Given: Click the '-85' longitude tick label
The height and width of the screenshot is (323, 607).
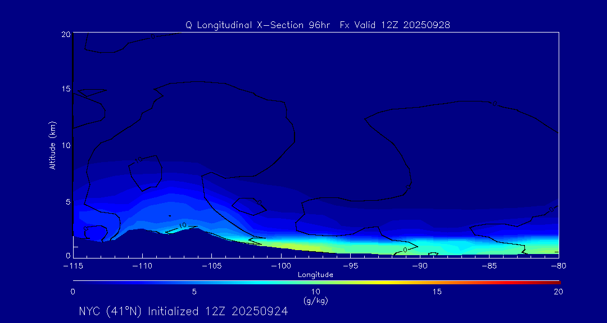Looking at the screenshot, I should (490, 266).
